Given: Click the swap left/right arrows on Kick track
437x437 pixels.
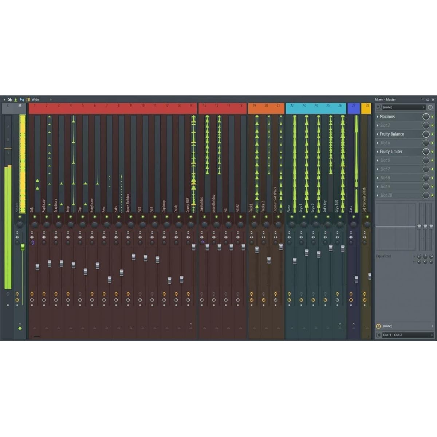Looking at the screenshot, I should [32, 237].
